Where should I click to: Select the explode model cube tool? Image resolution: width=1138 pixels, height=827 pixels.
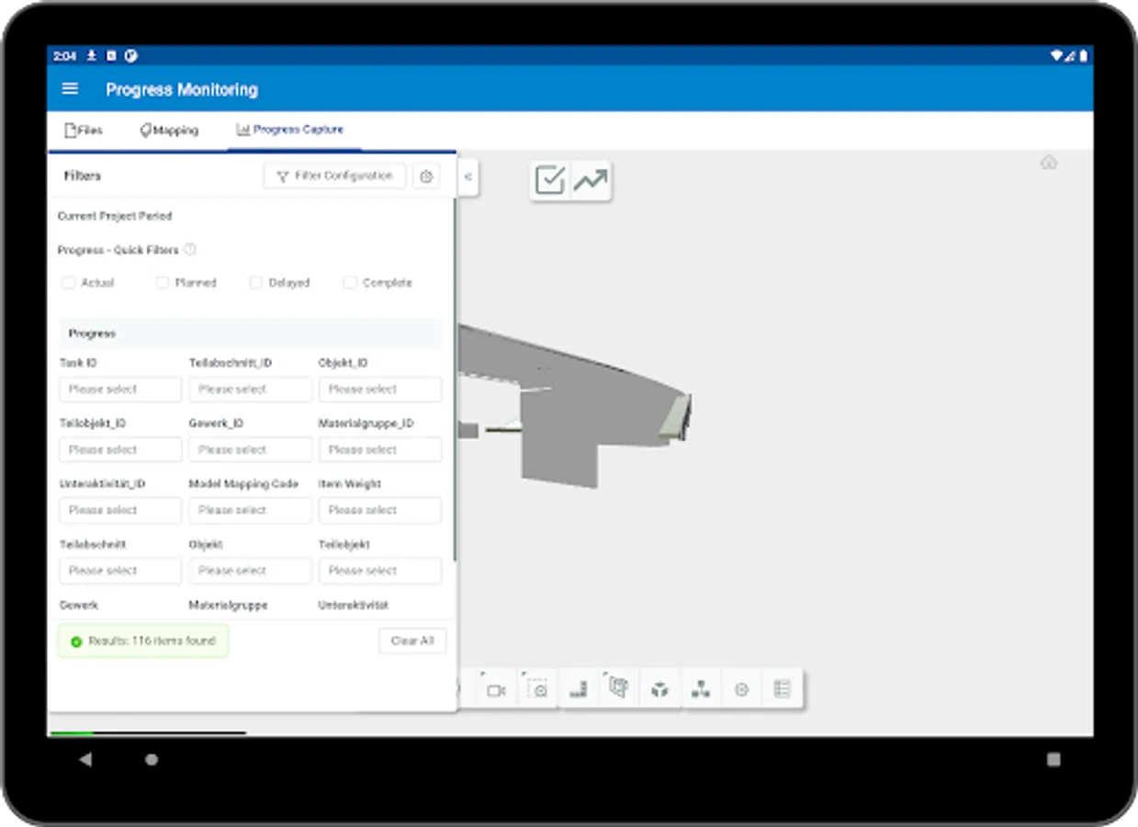(659, 690)
